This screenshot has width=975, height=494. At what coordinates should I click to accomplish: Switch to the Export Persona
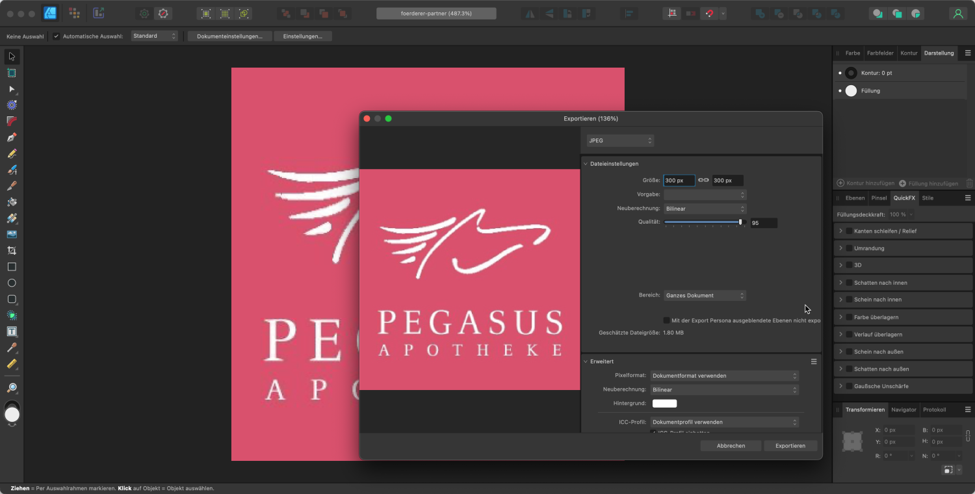coord(98,13)
